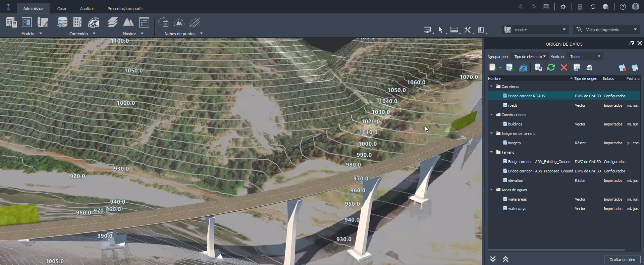
Task: Click the point cloud themes icon
Action: point(163,22)
